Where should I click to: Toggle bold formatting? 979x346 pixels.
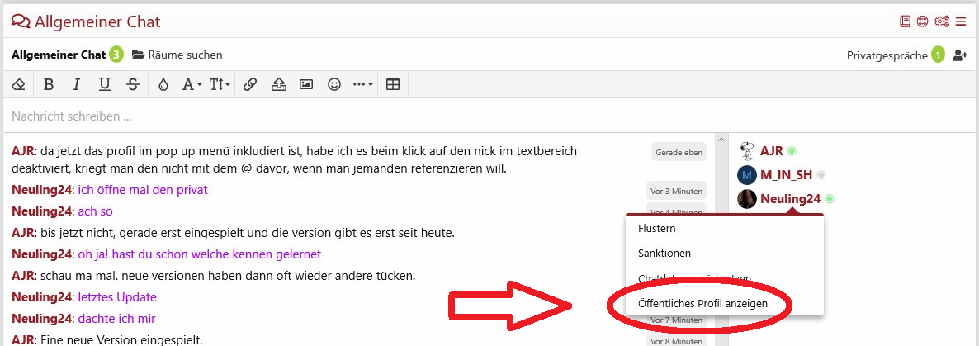[49, 84]
